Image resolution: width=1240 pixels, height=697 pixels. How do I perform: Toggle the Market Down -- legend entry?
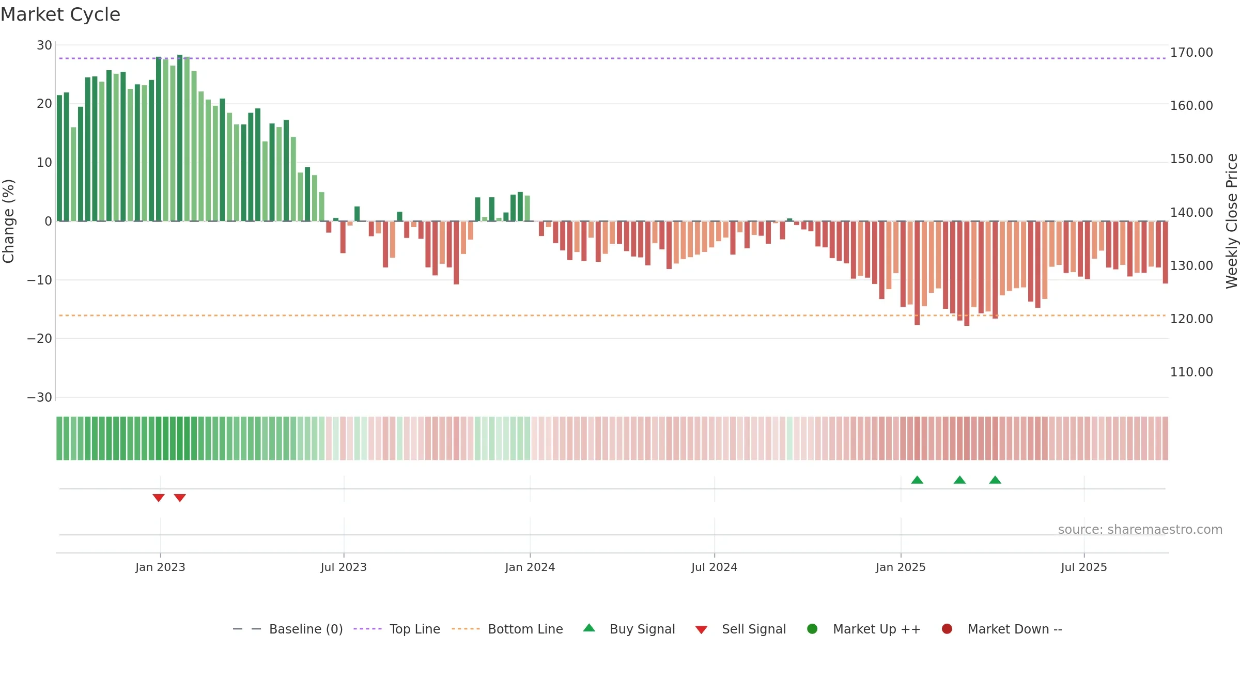coord(1002,629)
